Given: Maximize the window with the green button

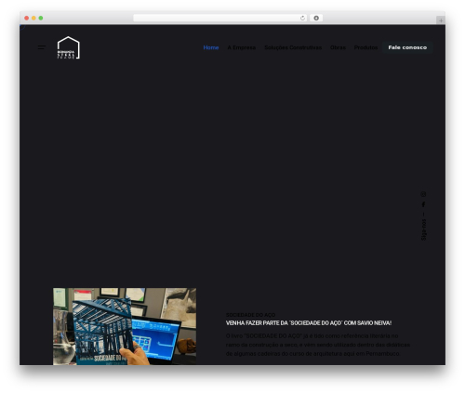Looking at the screenshot, I should (x=41, y=18).
